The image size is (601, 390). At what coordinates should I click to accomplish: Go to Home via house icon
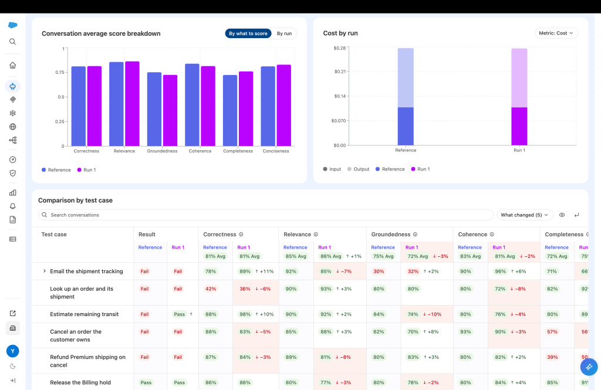click(13, 65)
